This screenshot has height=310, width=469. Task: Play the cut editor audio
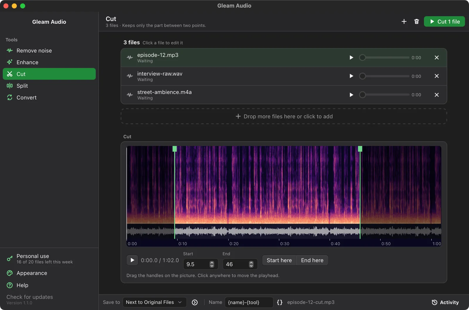point(132,260)
